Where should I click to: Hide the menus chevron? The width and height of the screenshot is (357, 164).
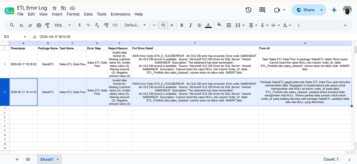click(345, 25)
